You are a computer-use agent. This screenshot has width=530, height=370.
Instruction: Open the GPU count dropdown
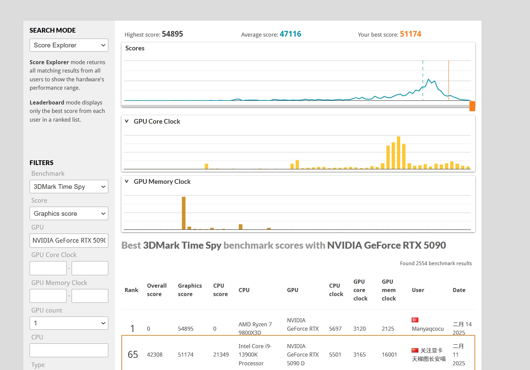pos(69,323)
